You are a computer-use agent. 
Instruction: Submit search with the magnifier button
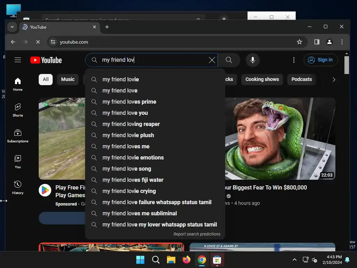[229, 60]
